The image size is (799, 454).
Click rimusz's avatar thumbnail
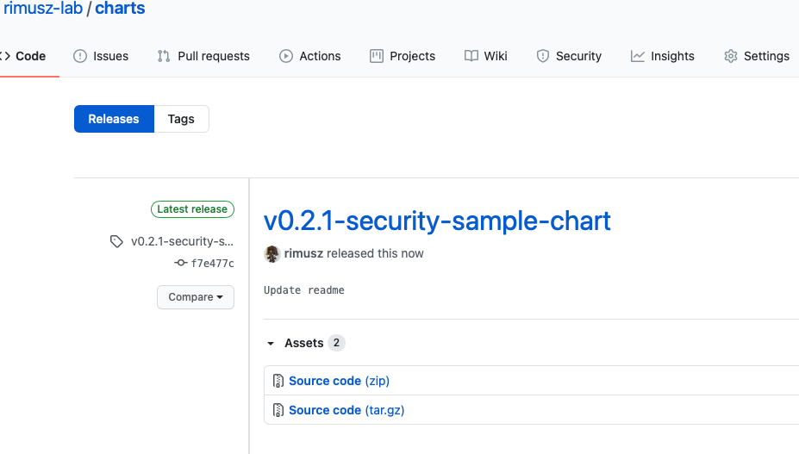[x=272, y=253]
